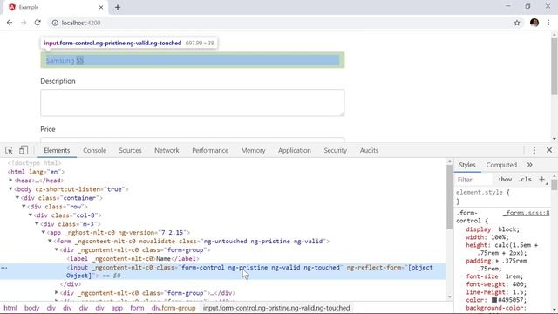558x314 pixels.
Task: Activate the inspect element picker
Action: pos(9,150)
